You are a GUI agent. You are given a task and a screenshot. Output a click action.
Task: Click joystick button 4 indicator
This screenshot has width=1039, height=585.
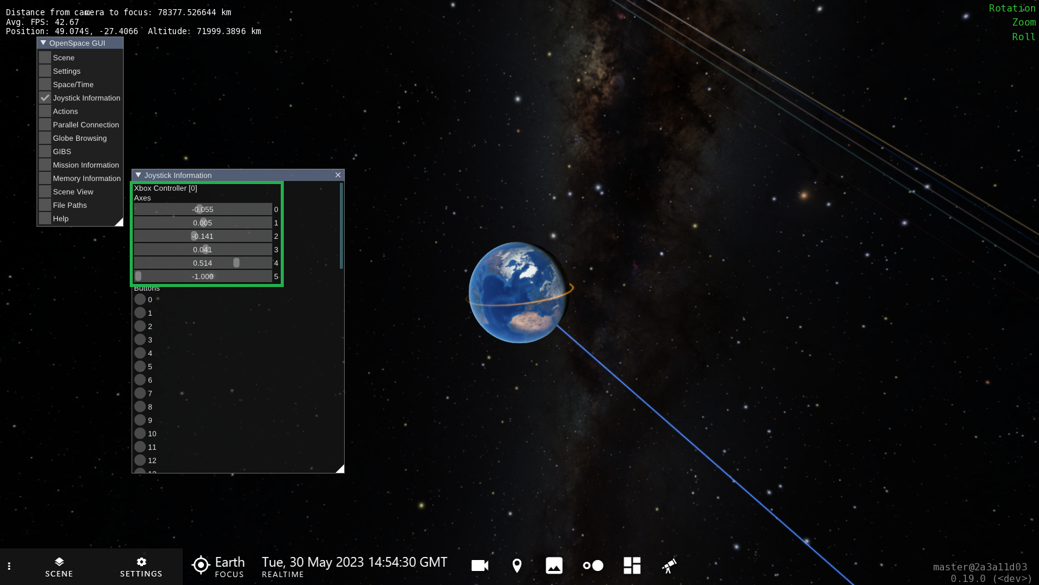[x=140, y=353]
